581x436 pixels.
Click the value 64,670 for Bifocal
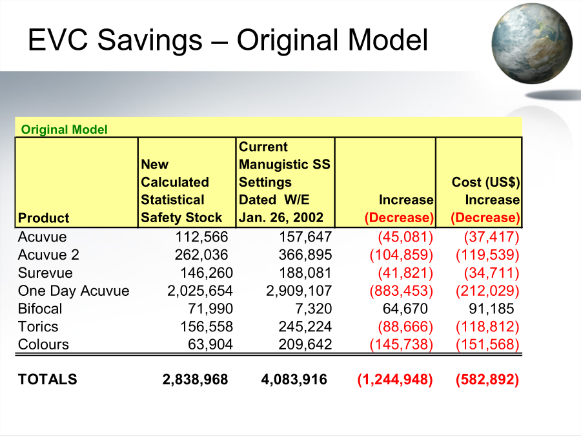coord(405,309)
